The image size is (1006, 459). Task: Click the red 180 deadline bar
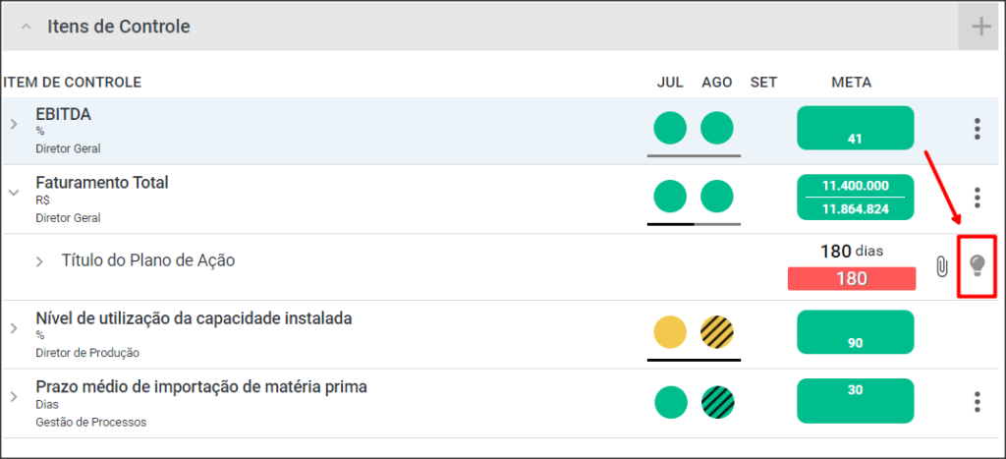(x=852, y=278)
